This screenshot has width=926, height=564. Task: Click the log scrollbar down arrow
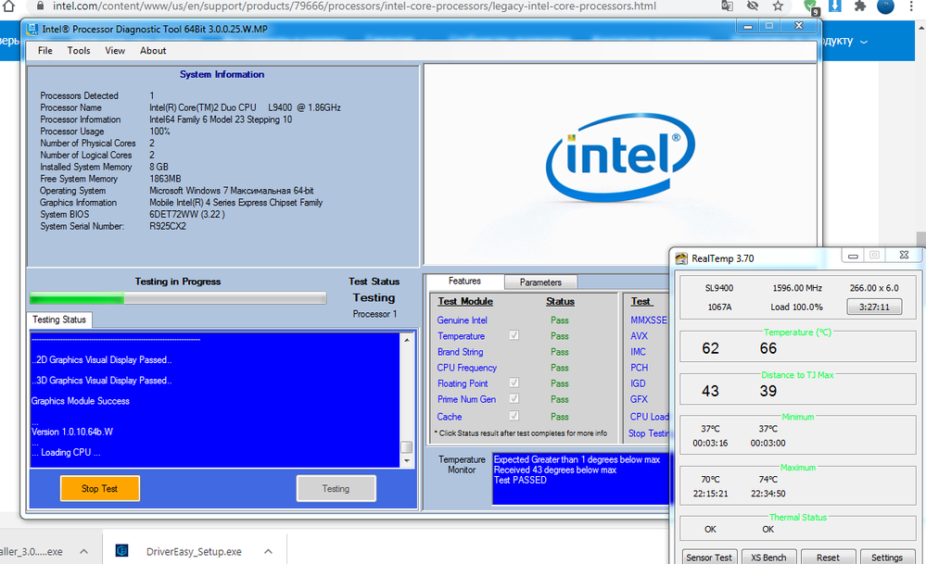[x=407, y=461]
